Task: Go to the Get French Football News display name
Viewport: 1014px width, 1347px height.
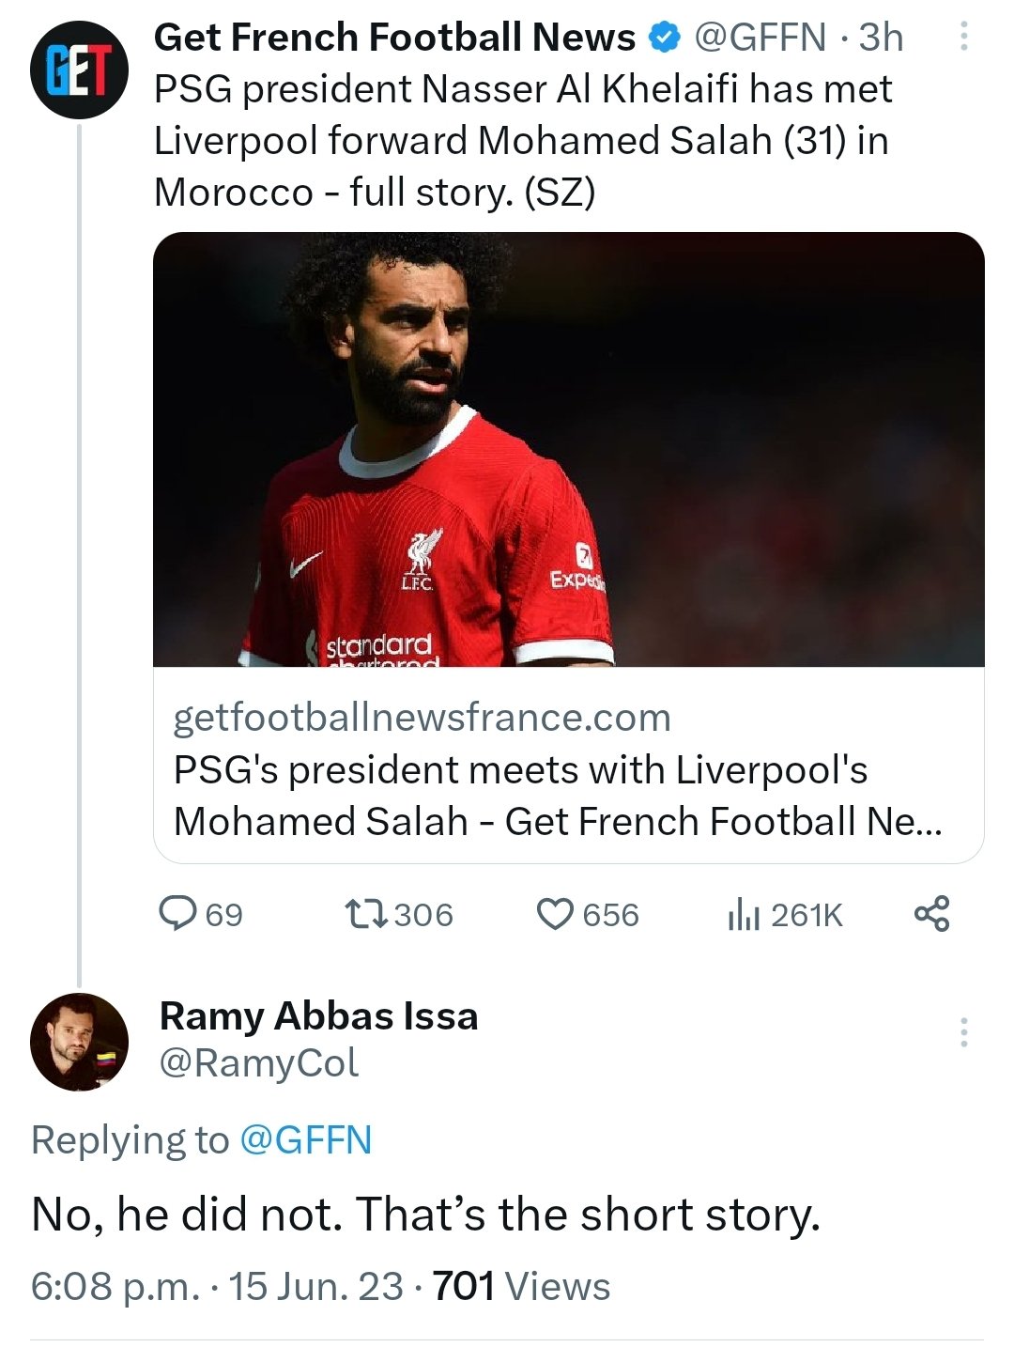Action: click(394, 38)
